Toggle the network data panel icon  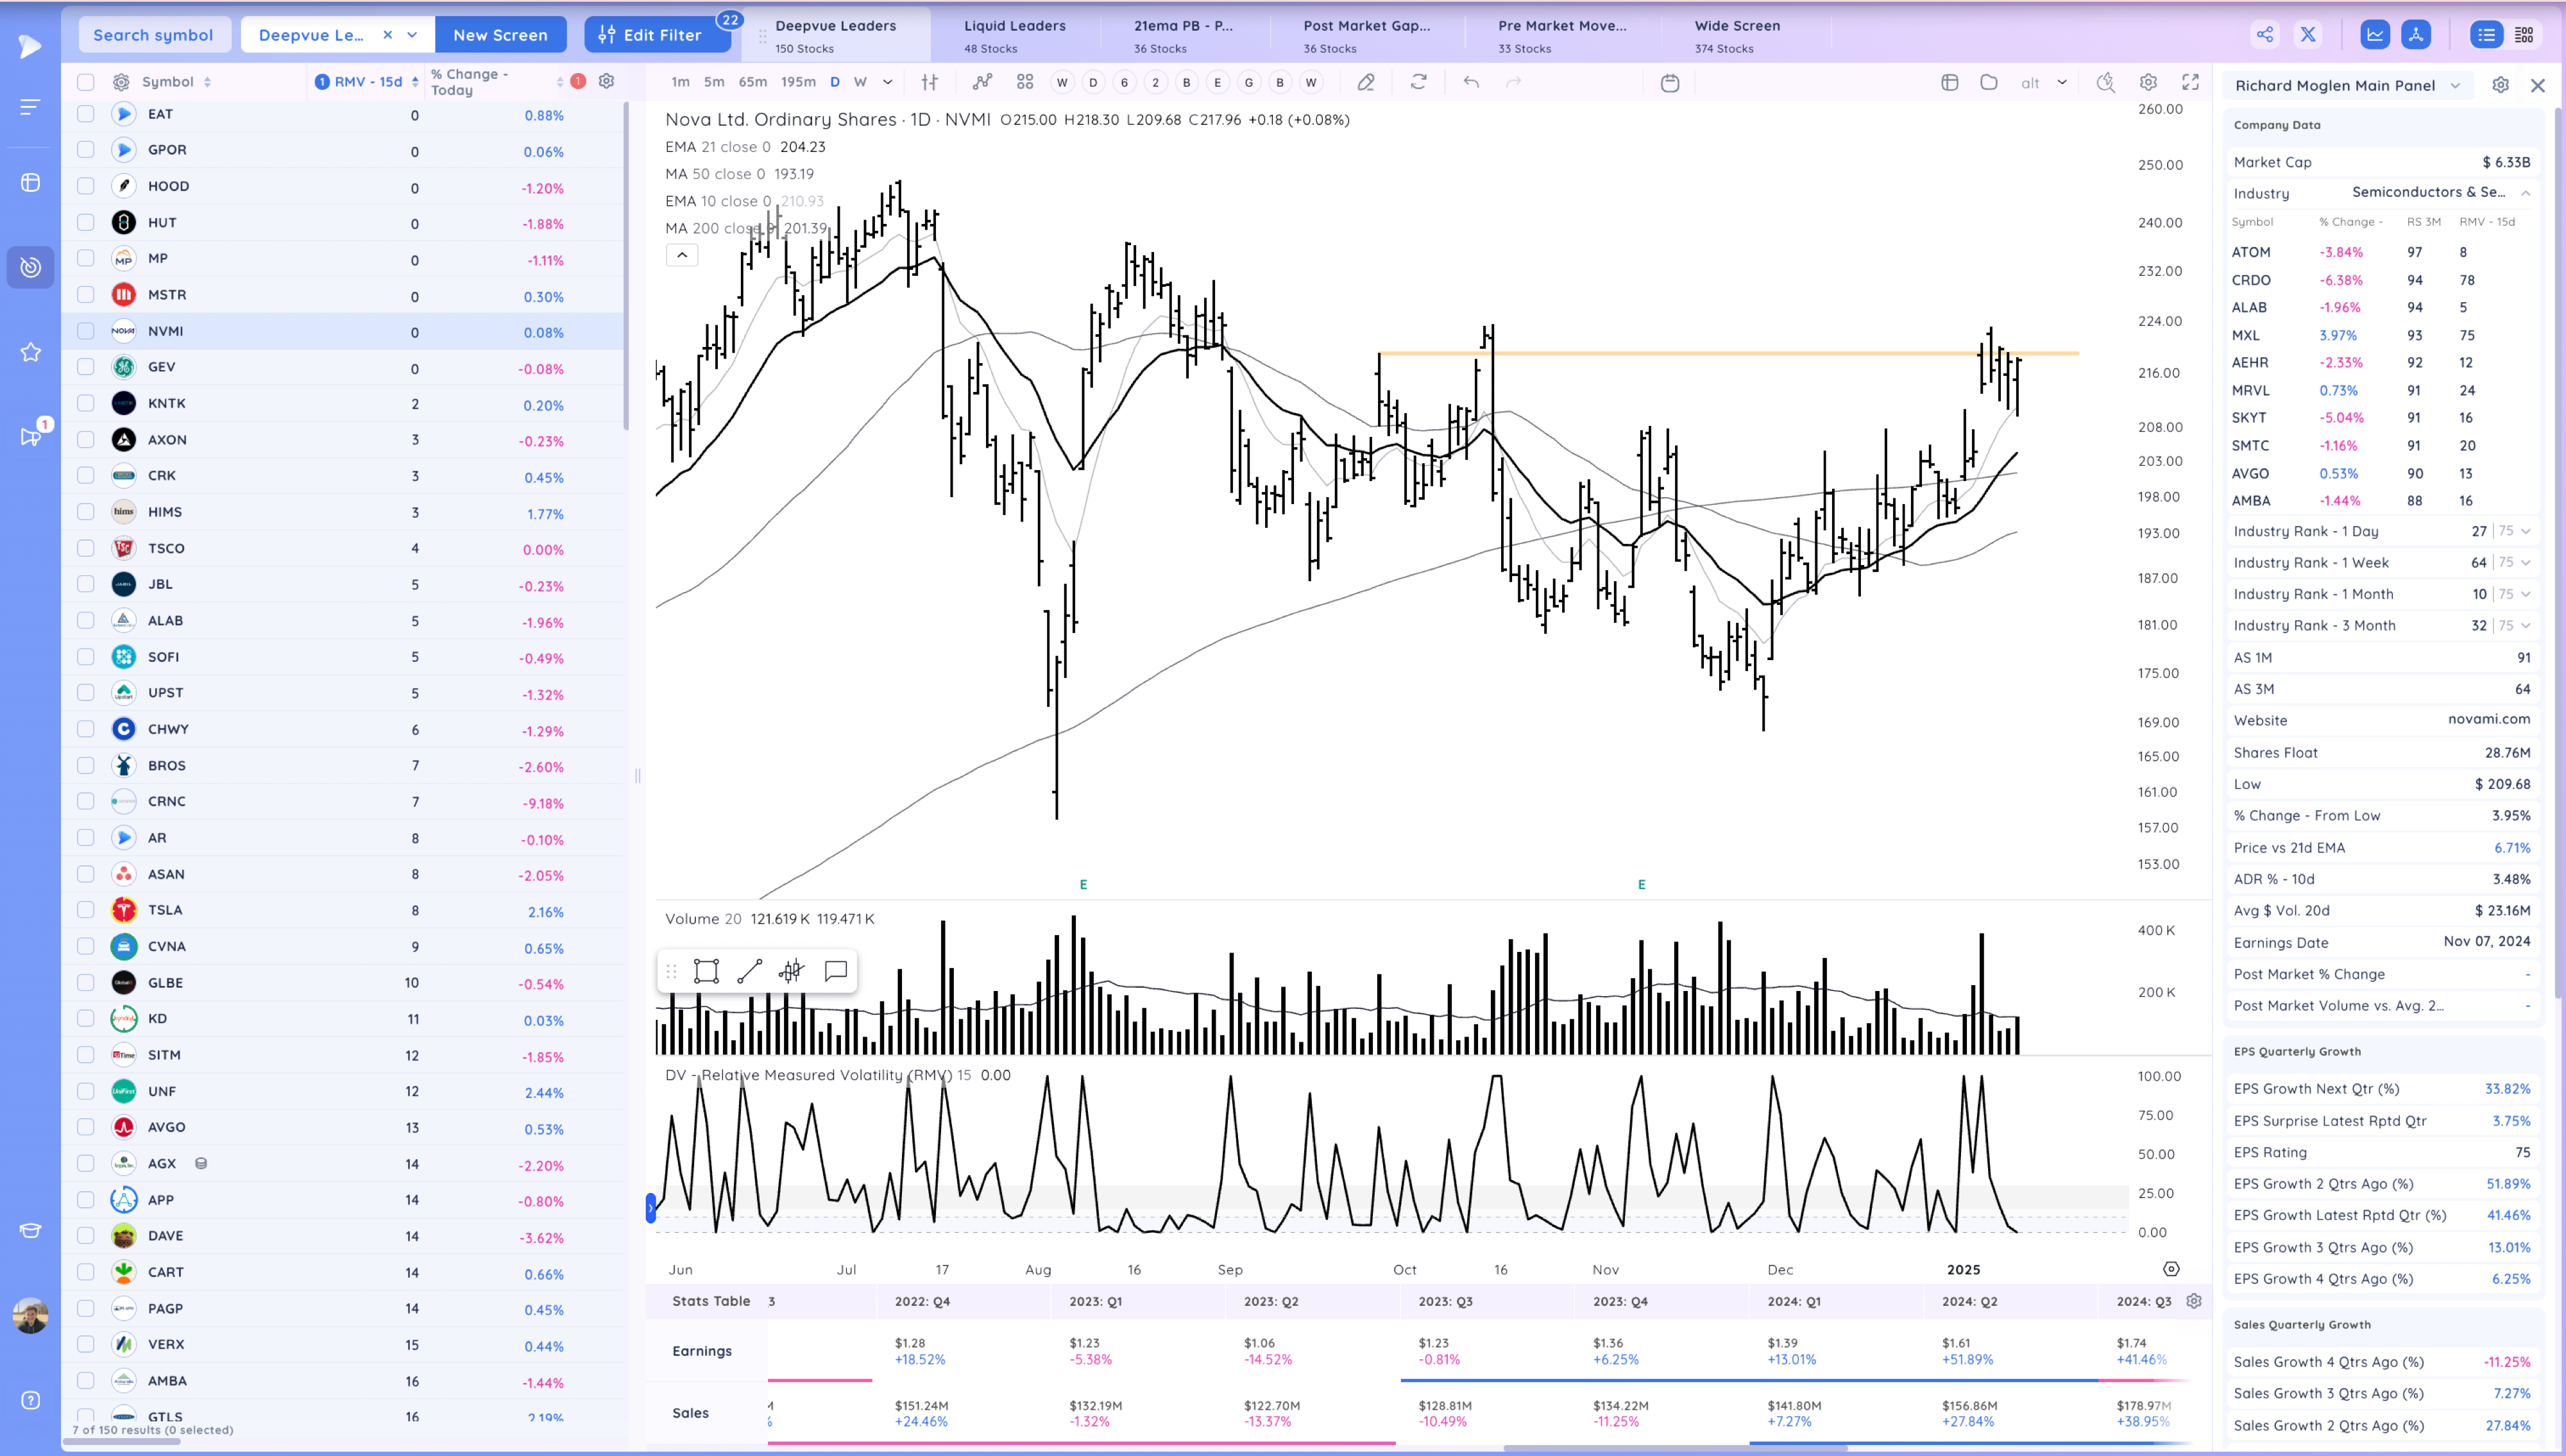click(x=2416, y=35)
